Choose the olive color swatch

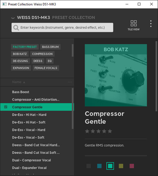click(121, 166)
